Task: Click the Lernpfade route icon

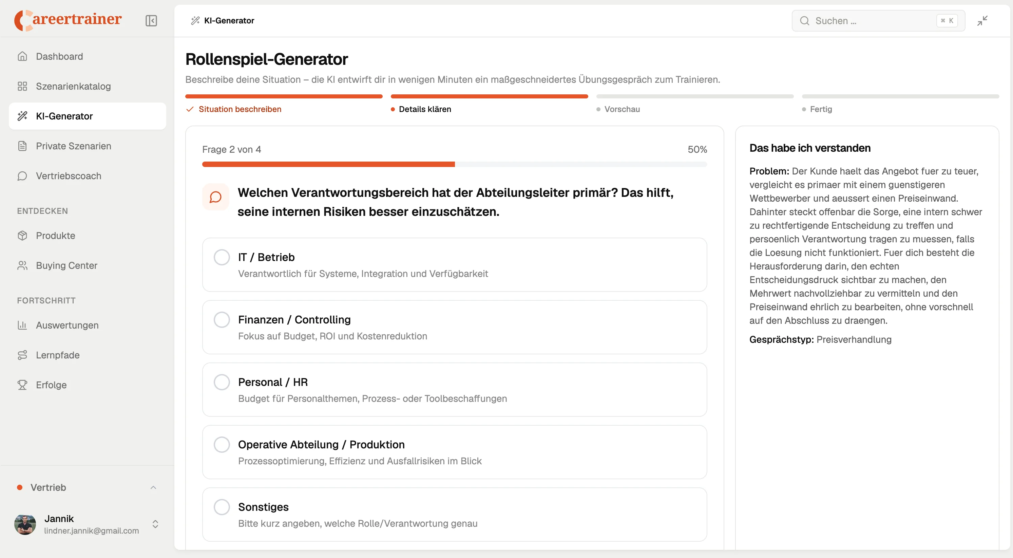Action: (x=22, y=355)
